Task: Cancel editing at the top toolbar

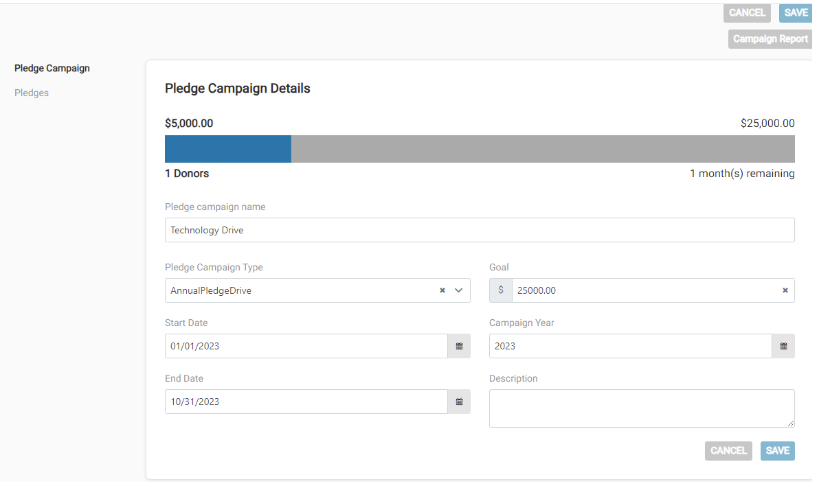Action: click(747, 12)
